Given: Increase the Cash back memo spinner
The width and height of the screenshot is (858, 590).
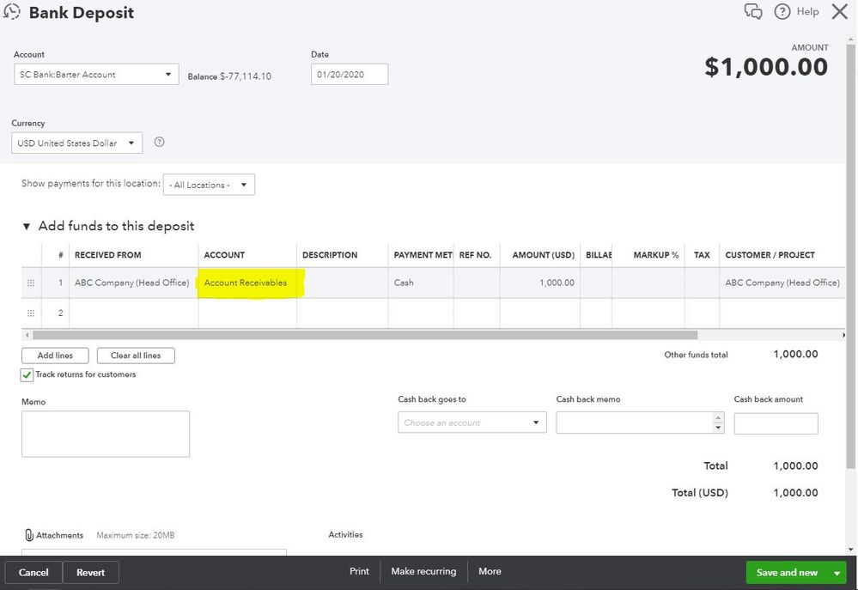Looking at the screenshot, I should (x=718, y=418).
